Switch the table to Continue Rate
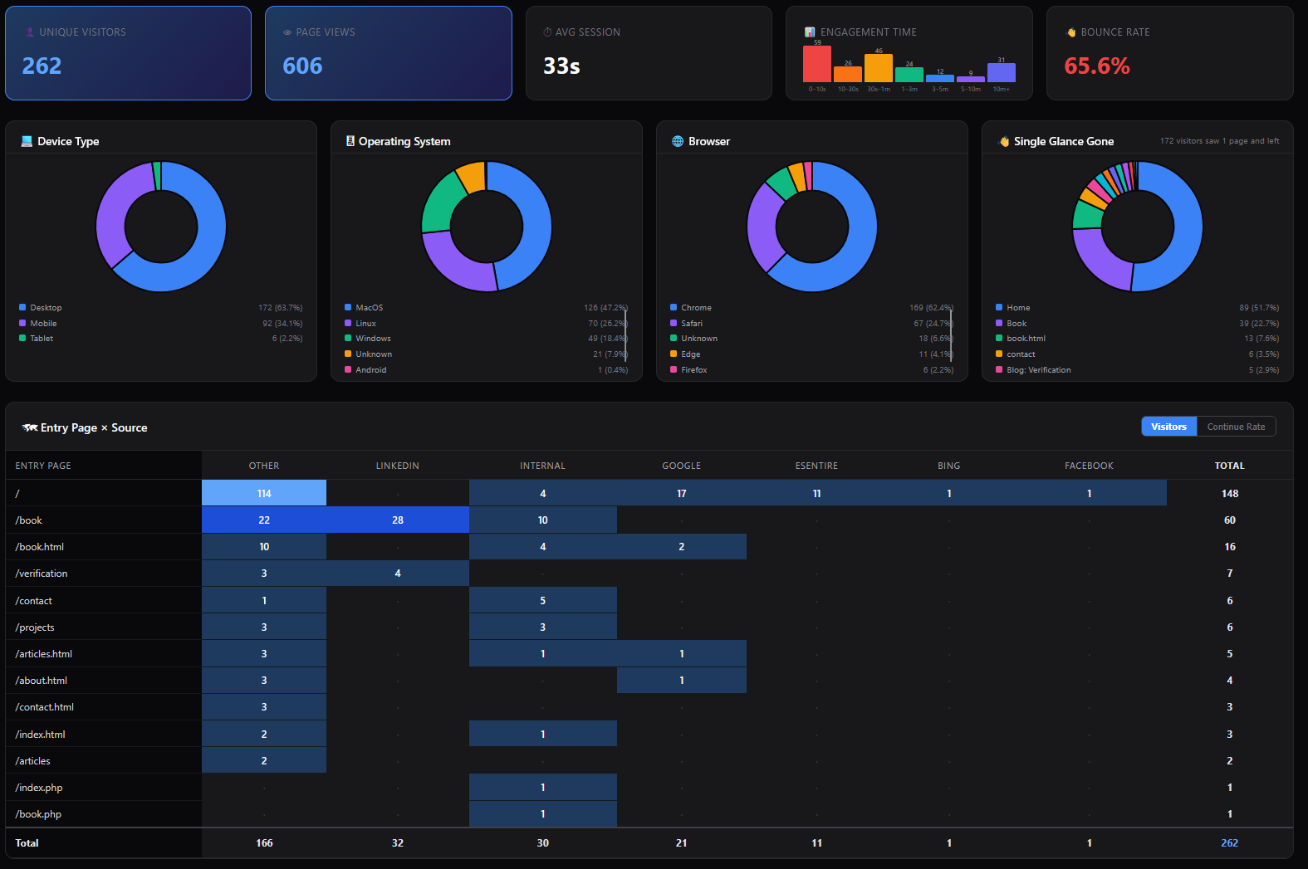This screenshot has height=869, width=1308. coord(1236,427)
